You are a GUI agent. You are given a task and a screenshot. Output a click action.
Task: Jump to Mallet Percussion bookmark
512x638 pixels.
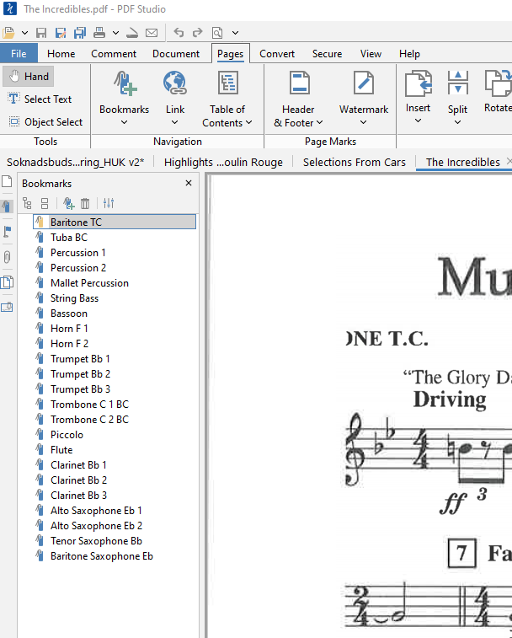coord(89,283)
